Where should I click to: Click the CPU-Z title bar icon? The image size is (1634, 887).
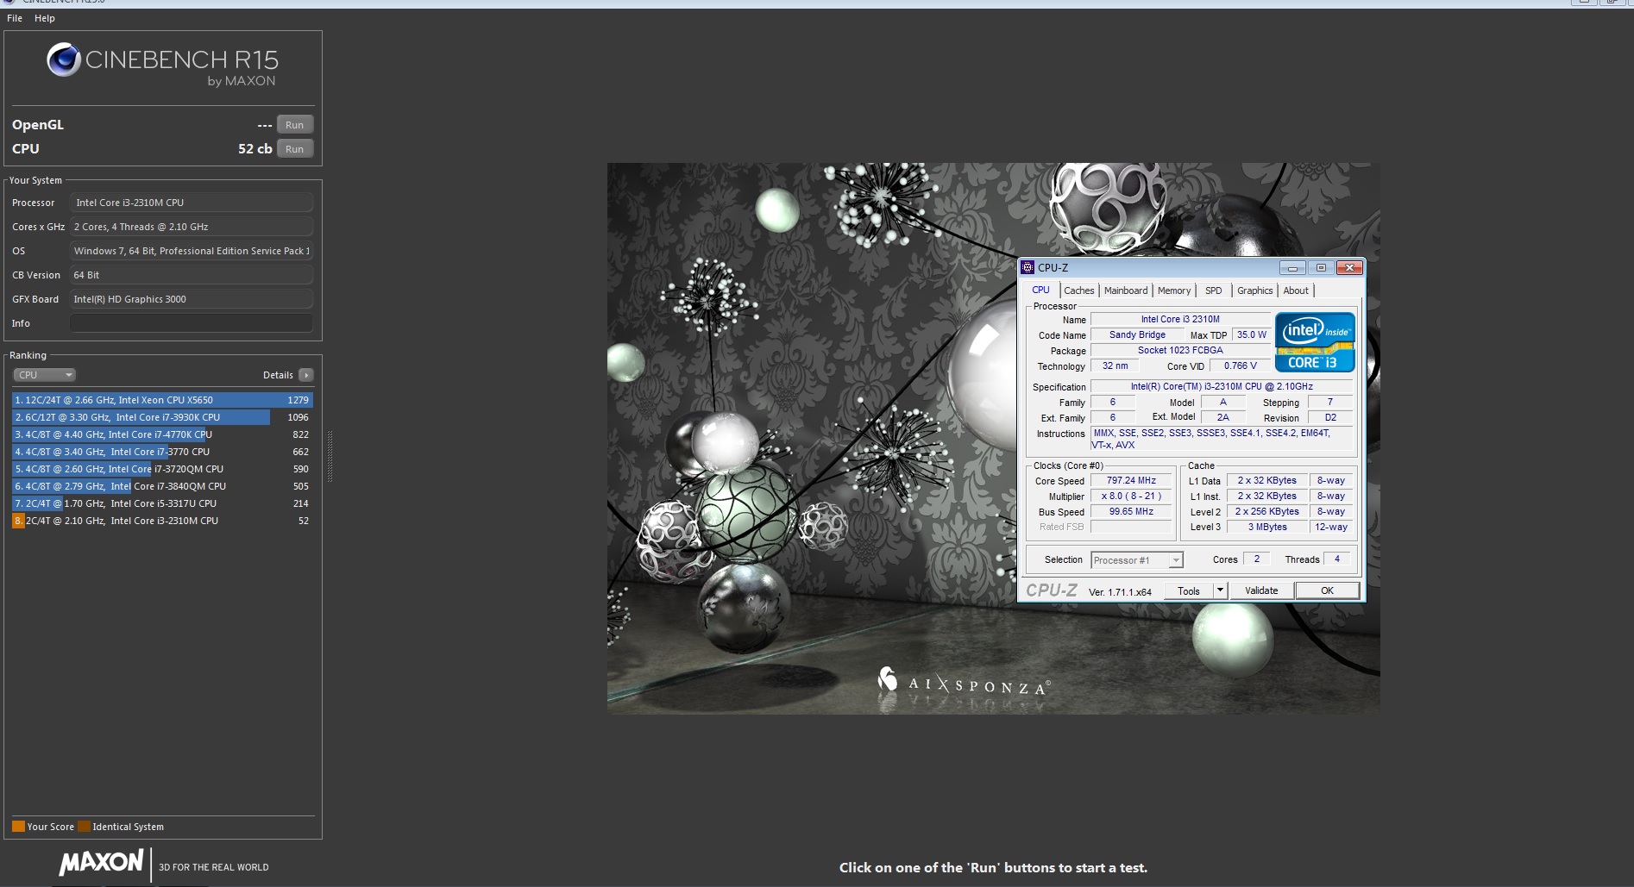pyautogui.click(x=1028, y=267)
